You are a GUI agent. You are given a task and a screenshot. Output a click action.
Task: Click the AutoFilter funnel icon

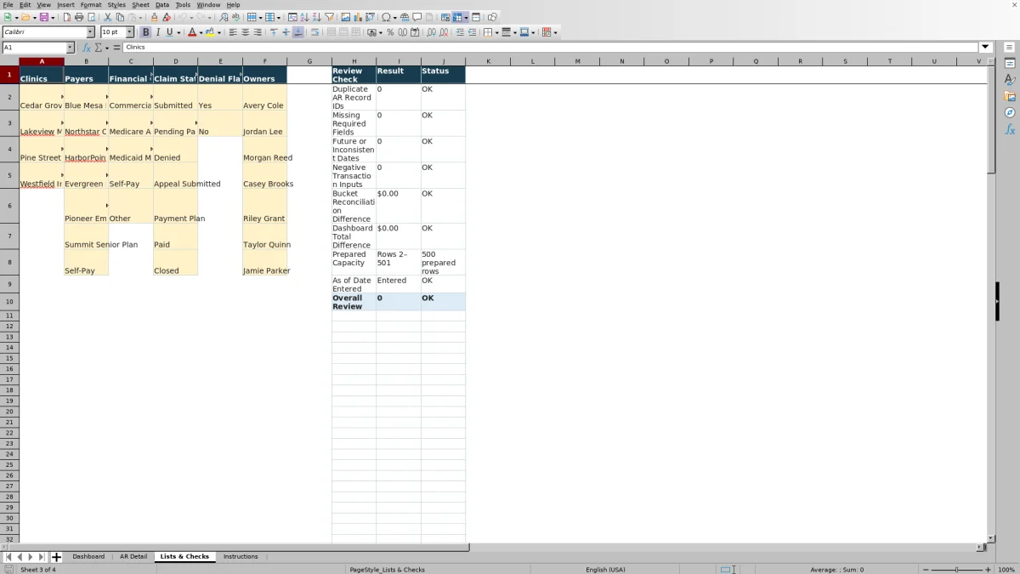coord(329,17)
